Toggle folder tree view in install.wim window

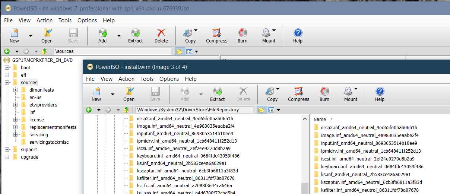(262, 110)
